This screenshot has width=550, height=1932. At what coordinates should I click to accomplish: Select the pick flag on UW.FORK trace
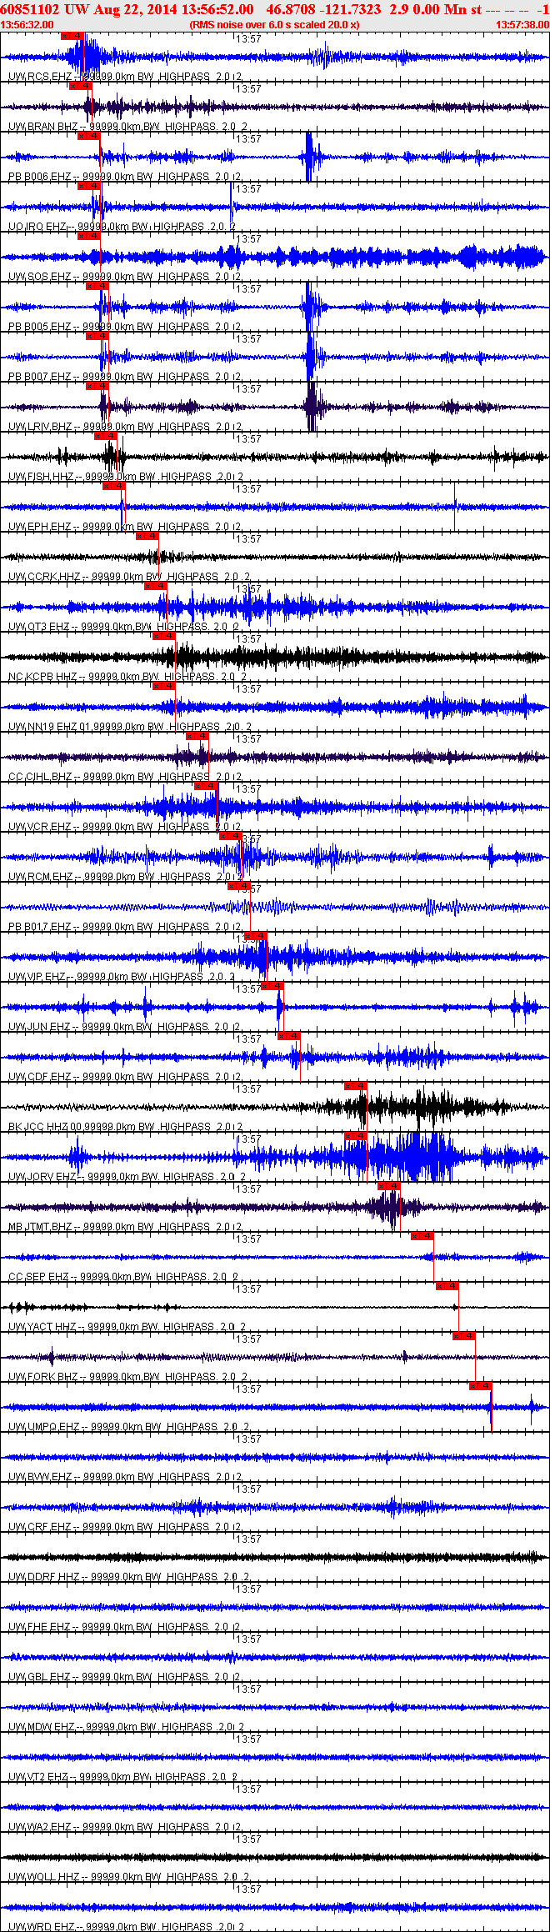[x=464, y=1336]
